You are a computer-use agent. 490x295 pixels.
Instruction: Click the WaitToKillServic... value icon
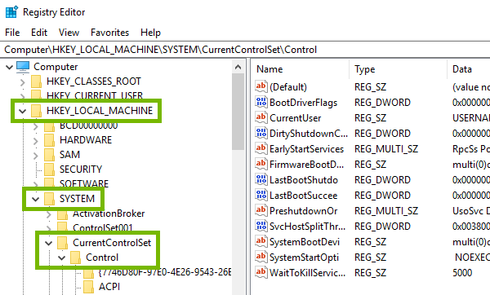(x=261, y=272)
